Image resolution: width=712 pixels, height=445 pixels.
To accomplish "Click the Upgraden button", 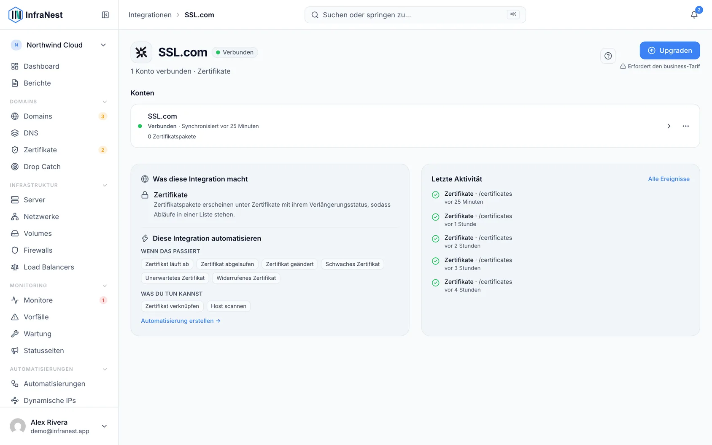I will click(x=670, y=51).
